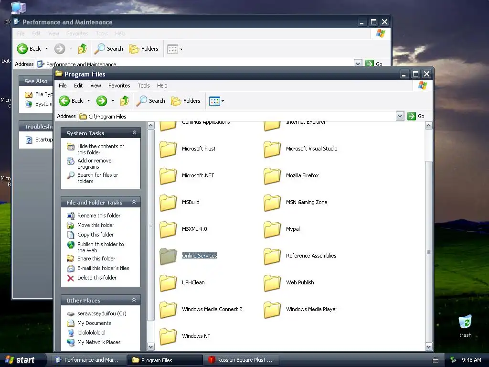The width and height of the screenshot is (489, 367).
Task: Open the Favorites menu in Program Files
Action: point(119,86)
